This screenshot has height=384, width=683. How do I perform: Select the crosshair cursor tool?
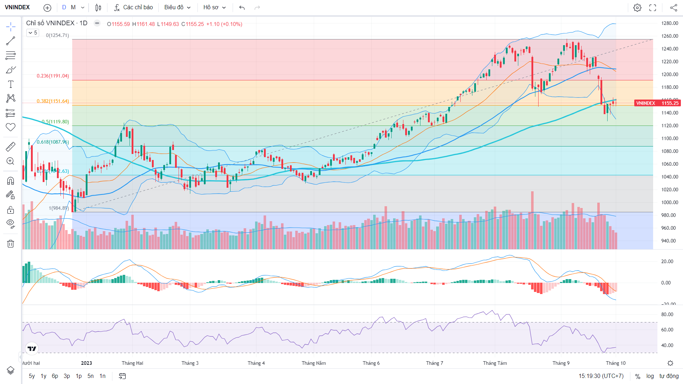(11, 27)
